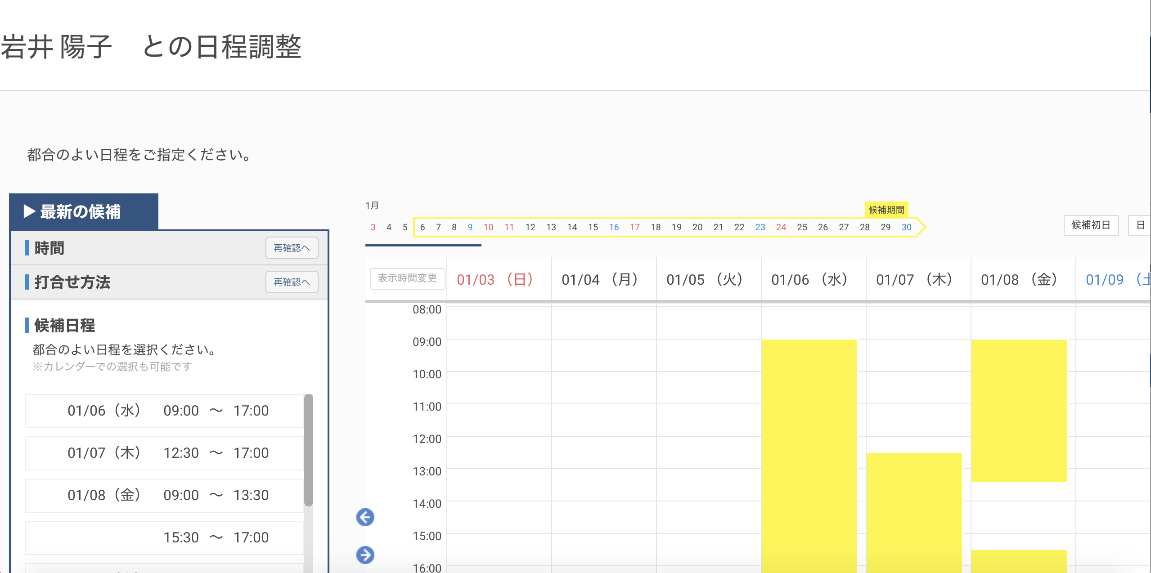
Task: Click 再確認へ next to 時間
Action: pos(292,248)
